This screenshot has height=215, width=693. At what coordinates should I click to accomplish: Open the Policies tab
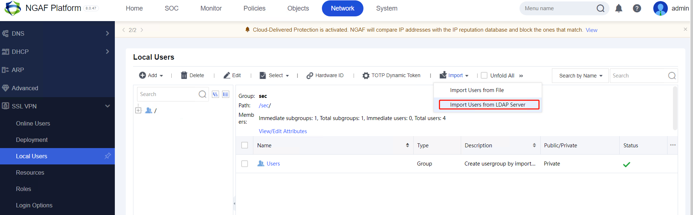pyautogui.click(x=254, y=8)
